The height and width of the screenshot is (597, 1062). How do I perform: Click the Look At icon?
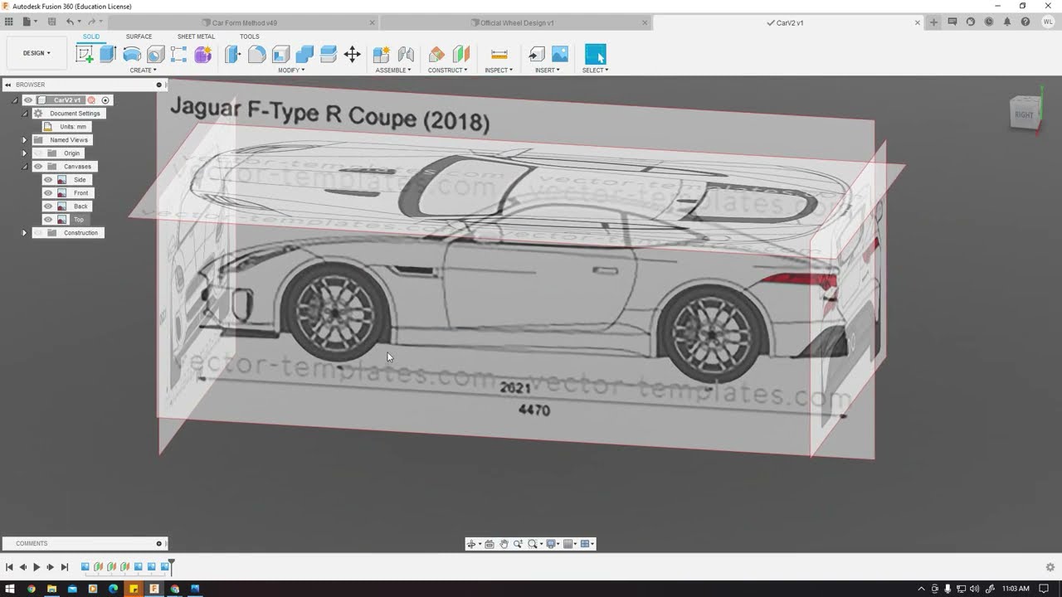pos(490,544)
